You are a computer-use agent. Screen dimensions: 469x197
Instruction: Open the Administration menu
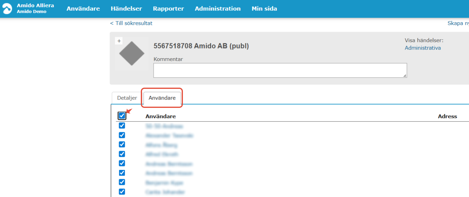[217, 9]
